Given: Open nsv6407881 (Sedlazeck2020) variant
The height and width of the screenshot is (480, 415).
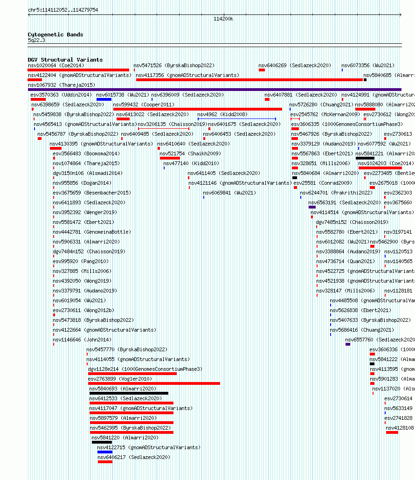Looking at the screenshot, I should pos(301,95).
